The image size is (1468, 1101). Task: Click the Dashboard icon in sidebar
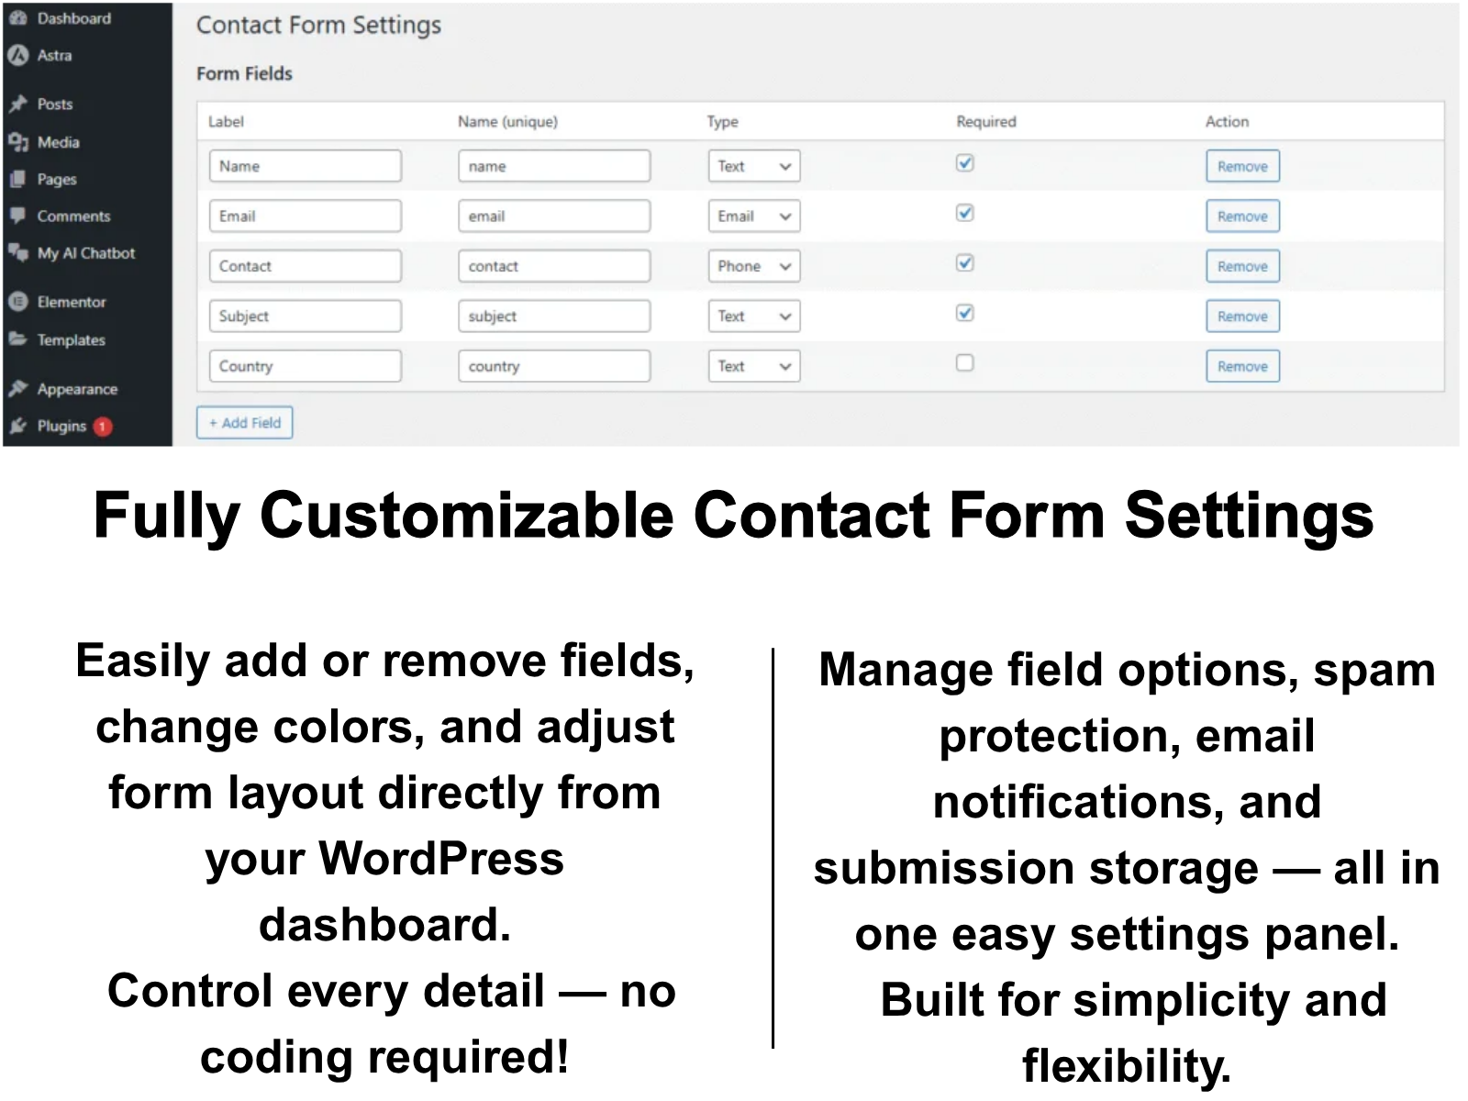coord(18,18)
